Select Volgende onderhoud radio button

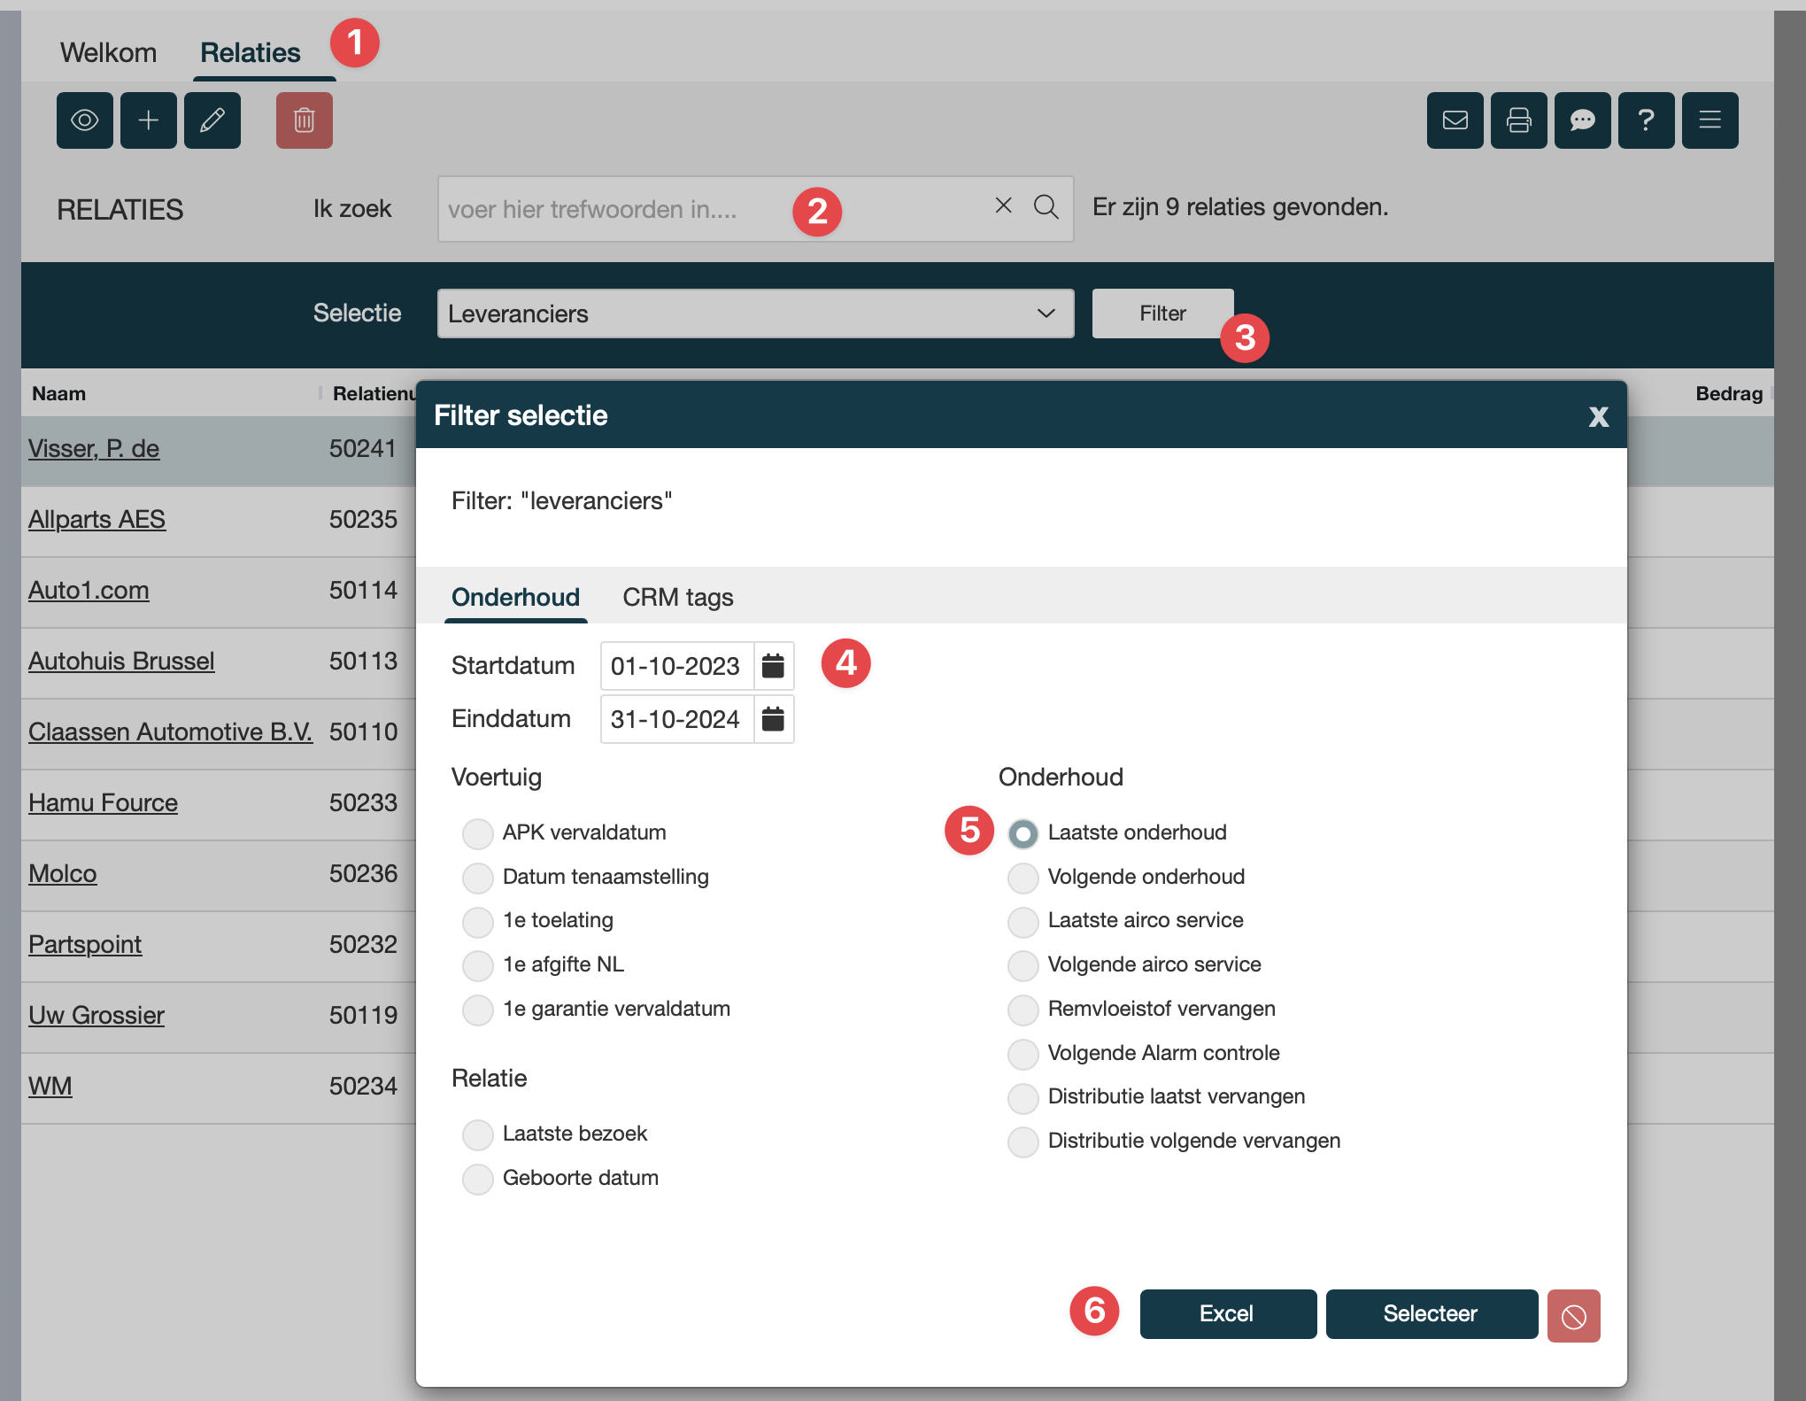pyautogui.click(x=1023, y=878)
